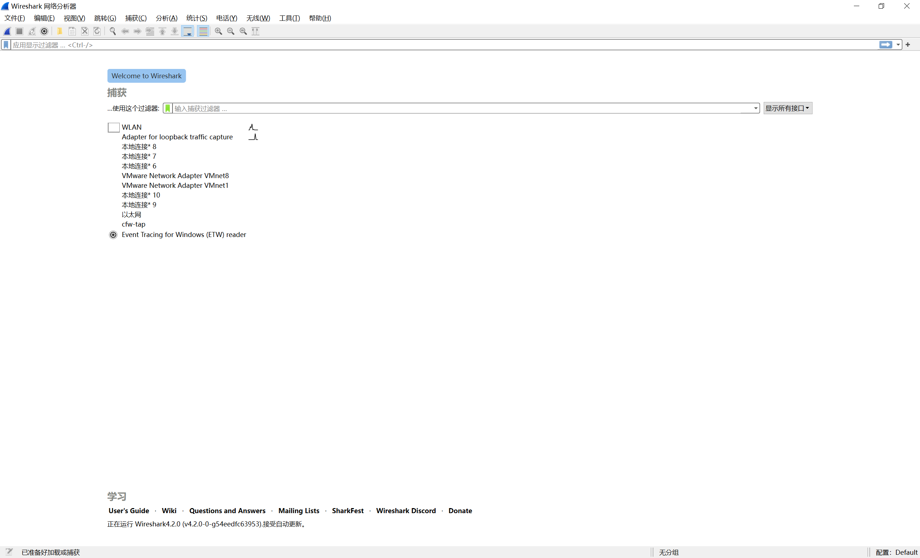Open the 帮助(H) menu
Screen dimensions: 920x558
click(320, 18)
